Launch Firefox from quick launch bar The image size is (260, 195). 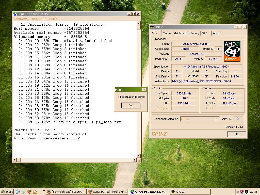[29, 192]
